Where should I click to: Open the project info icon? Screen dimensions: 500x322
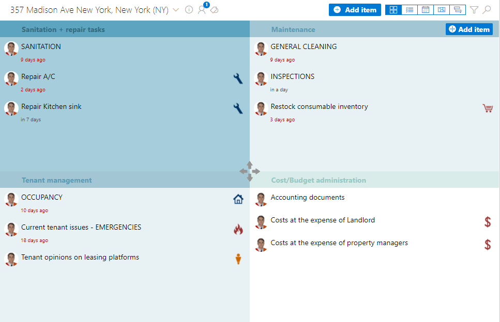[x=189, y=10]
